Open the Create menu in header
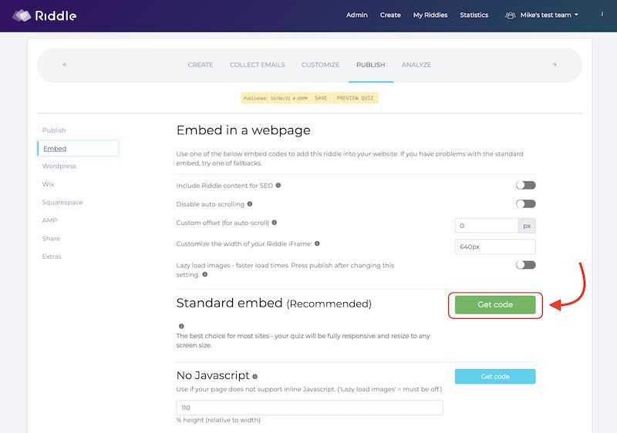 coord(390,15)
